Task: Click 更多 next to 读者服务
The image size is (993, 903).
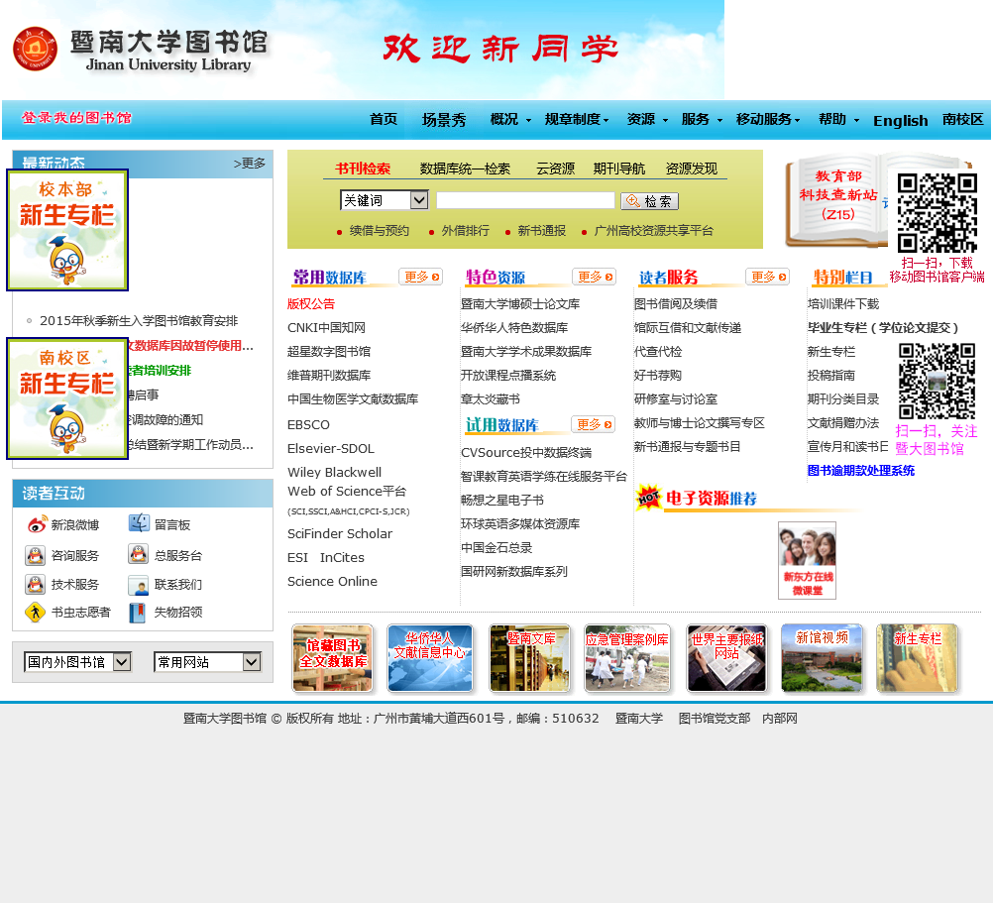Action: tap(768, 277)
